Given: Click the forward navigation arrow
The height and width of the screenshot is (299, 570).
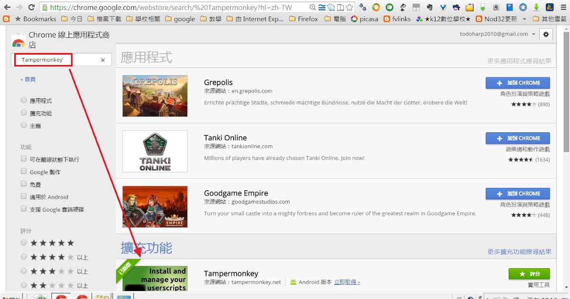Looking at the screenshot, I should [19, 8].
